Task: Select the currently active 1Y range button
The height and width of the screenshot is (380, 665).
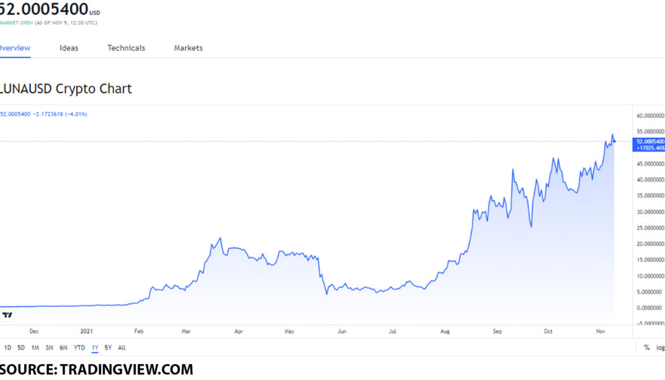Action: click(x=93, y=348)
